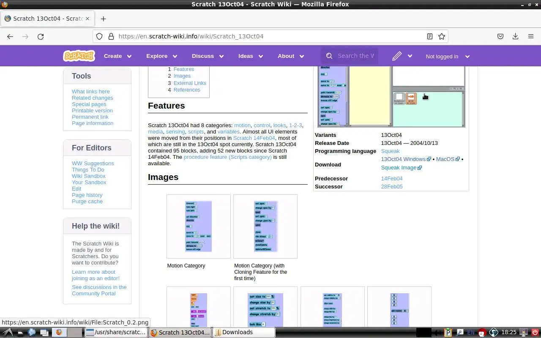The height and width of the screenshot is (338, 541).
Task: Click the red power icon in taskbar
Action: tap(535, 333)
